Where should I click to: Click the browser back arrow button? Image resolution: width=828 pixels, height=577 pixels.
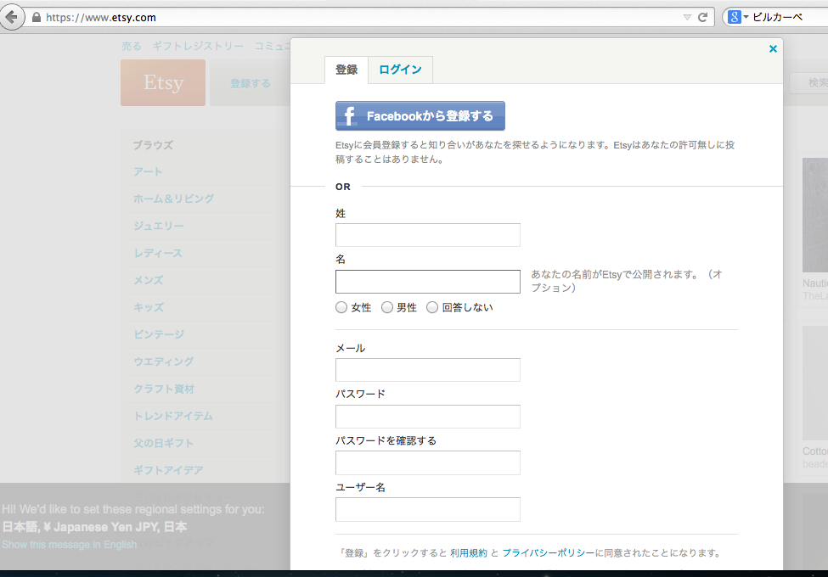click(12, 18)
